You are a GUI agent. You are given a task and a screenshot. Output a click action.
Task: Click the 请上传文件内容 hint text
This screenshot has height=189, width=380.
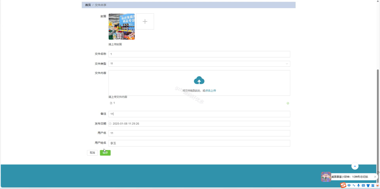[x=118, y=97]
